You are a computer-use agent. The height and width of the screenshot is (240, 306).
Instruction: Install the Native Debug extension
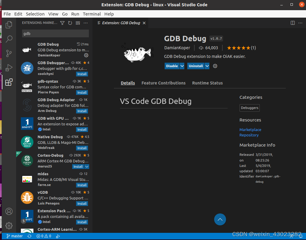[x=82, y=148]
